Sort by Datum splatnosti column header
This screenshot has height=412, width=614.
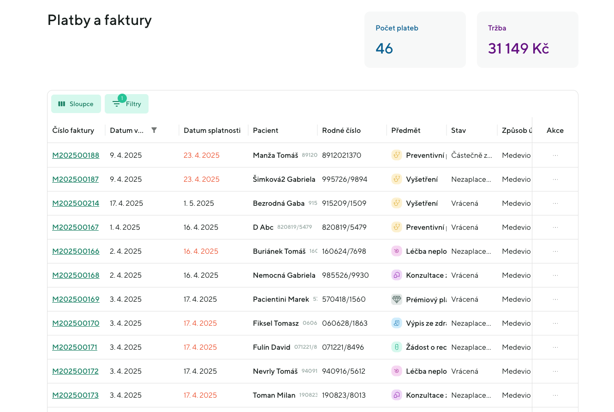212,131
